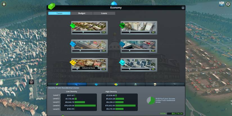Viewport: 232px width, 116px height.
Task: Open the office building income tab
Action: [135, 84]
